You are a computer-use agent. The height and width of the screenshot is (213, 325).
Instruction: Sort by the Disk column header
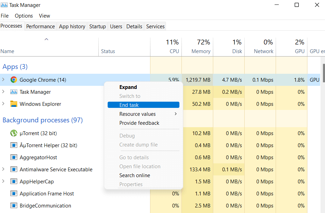point(229,47)
